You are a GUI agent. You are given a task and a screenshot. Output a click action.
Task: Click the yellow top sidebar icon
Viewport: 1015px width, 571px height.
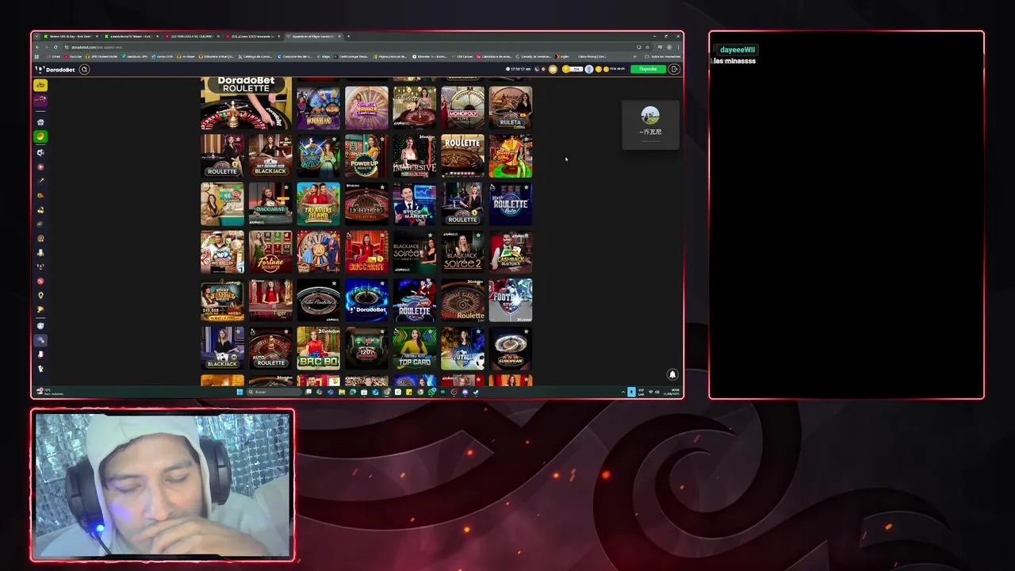click(40, 85)
